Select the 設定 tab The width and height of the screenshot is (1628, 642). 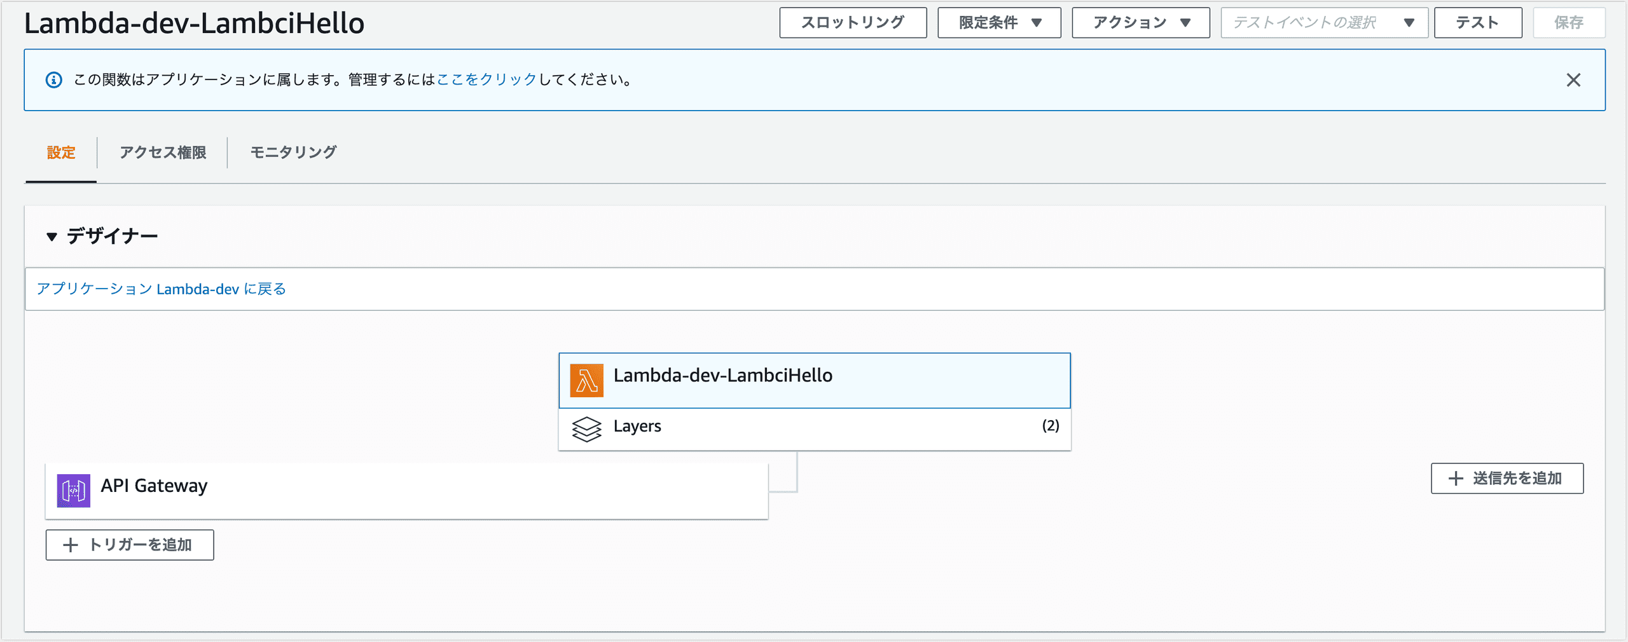61,153
